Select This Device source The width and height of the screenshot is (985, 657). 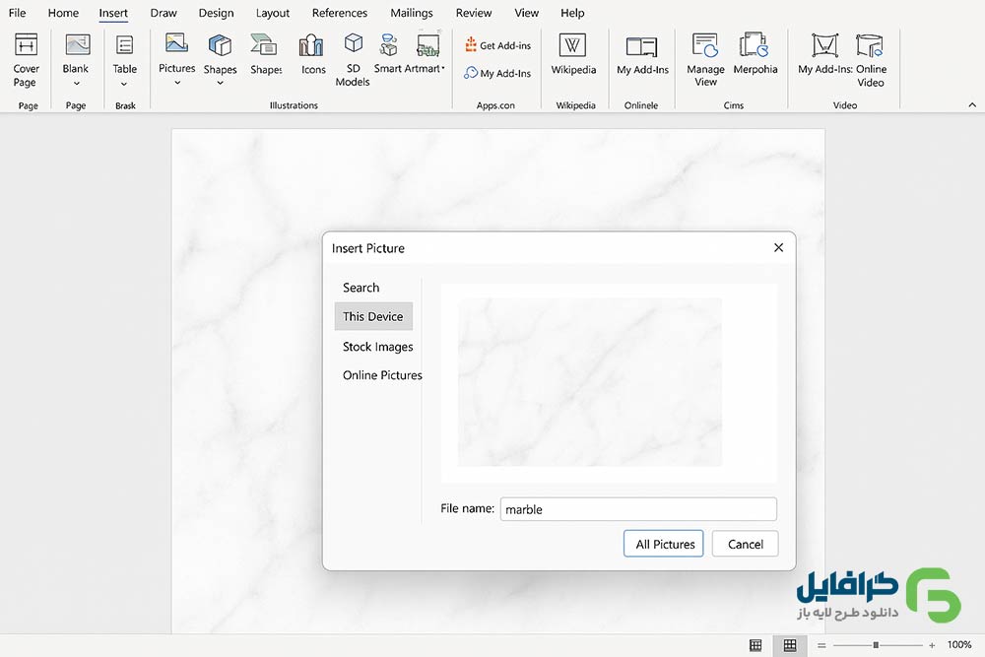coord(373,316)
